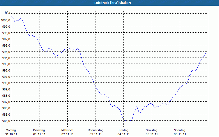Click the 996,0 y-axis label
The height and width of the screenshot is (137, 219).
pos(6,45)
